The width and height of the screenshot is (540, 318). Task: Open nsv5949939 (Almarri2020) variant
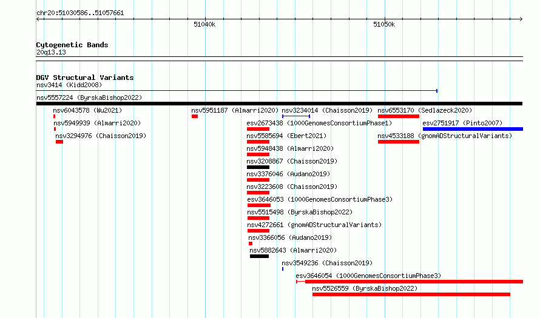point(97,123)
